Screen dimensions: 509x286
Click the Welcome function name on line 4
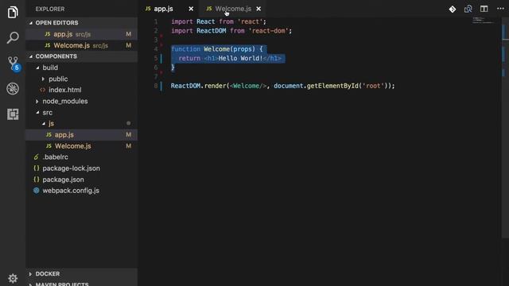pyautogui.click(x=216, y=49)
